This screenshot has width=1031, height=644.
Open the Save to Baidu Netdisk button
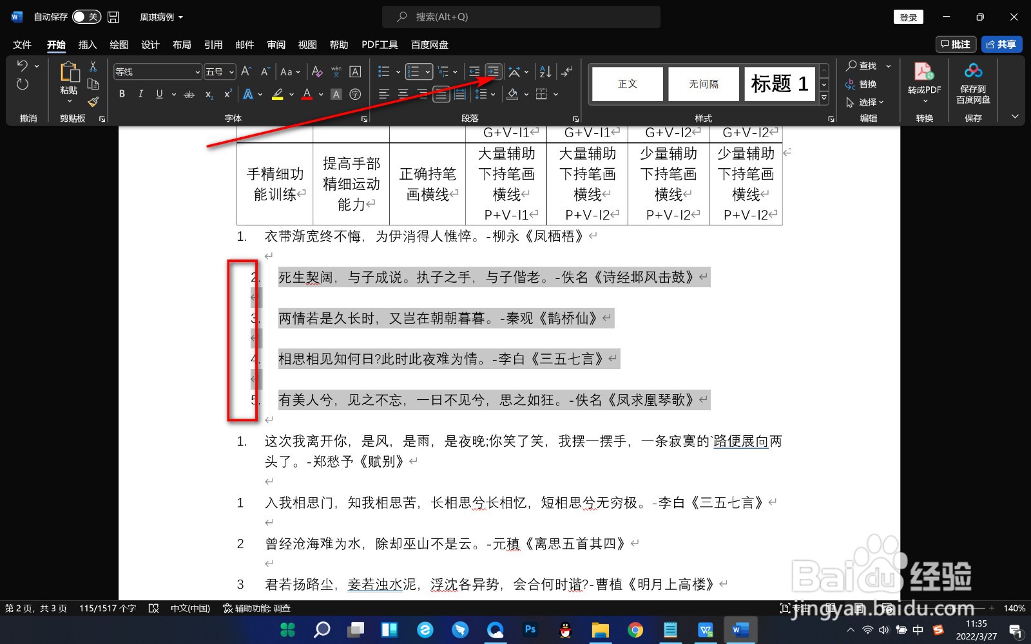pyautogui.click(x=973, y=82)
